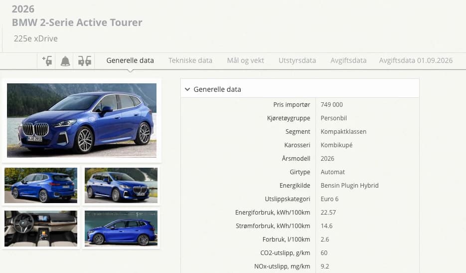This screenshot has width=466, height=273.
Task: Click the Pris importør label
Action: (292, 105)
